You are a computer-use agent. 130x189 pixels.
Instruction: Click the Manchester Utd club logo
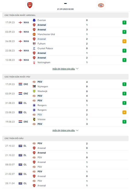pos(34,34)
